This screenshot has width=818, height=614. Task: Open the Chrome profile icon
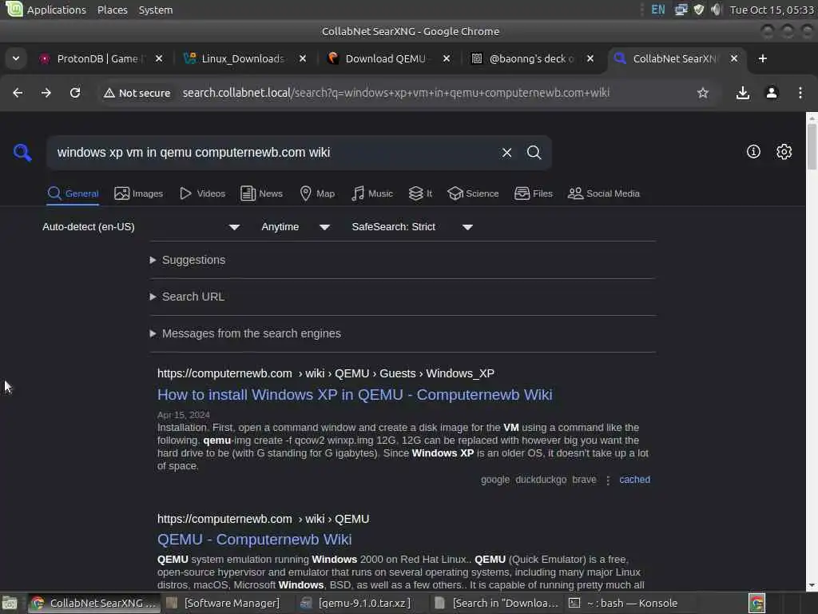coord(772,93)
